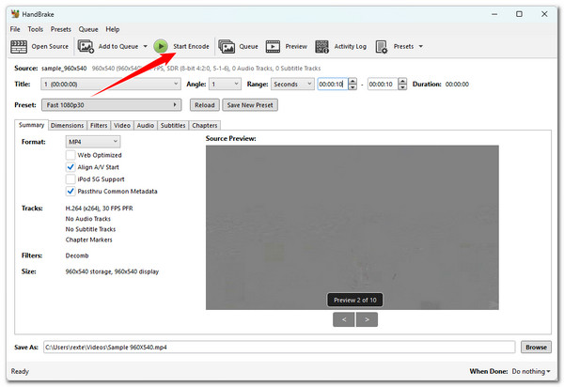Open the Presets menu in the menu bar
The width and height of the screenshot is (564, 387).
[x=61, y=29]
